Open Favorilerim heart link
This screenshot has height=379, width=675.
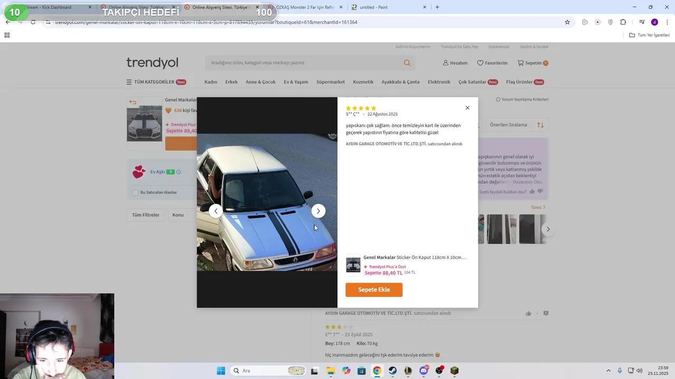(x=492, y=63)
